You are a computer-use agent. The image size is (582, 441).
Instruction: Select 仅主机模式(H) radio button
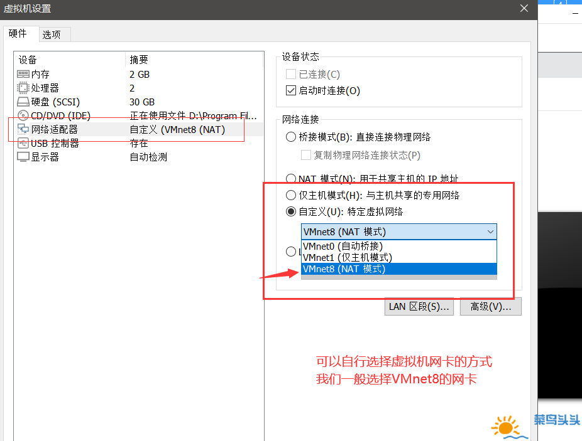[x=290, y=195]
